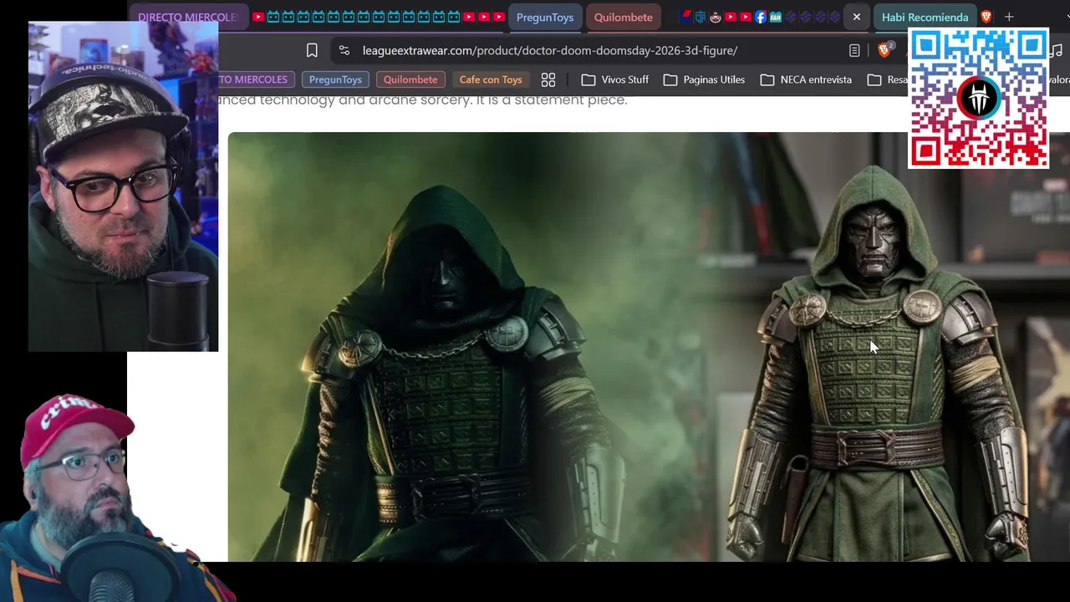
Task: Open the music note media control
Action: click(x=1057, y=50)
